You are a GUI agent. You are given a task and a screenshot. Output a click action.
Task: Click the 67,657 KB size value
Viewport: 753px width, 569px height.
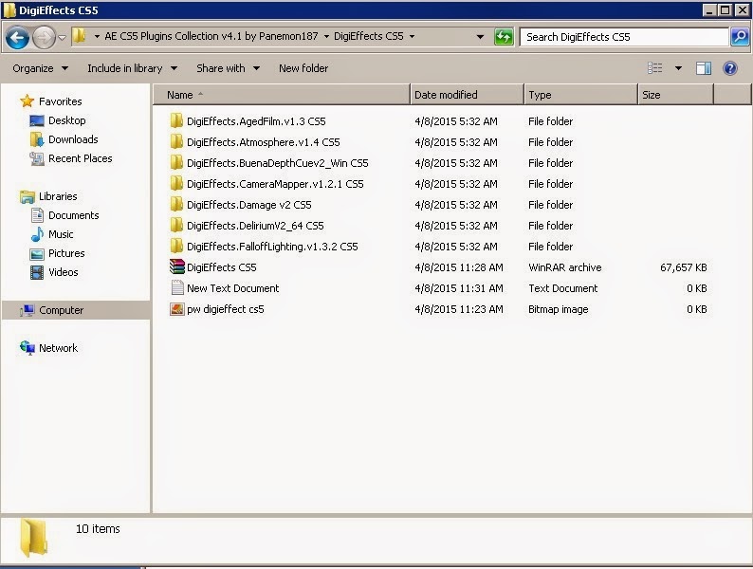(684, 267)
